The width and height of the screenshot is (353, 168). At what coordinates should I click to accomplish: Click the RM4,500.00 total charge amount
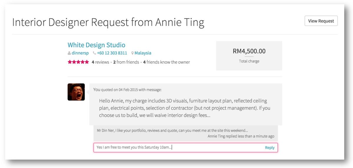tap(249, 51)
